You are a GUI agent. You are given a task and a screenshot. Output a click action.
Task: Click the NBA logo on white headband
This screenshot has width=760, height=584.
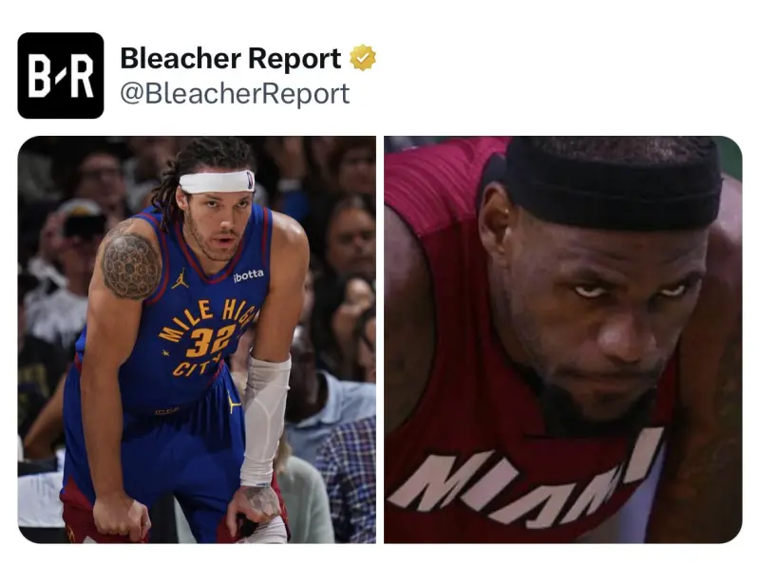point(250,179)
